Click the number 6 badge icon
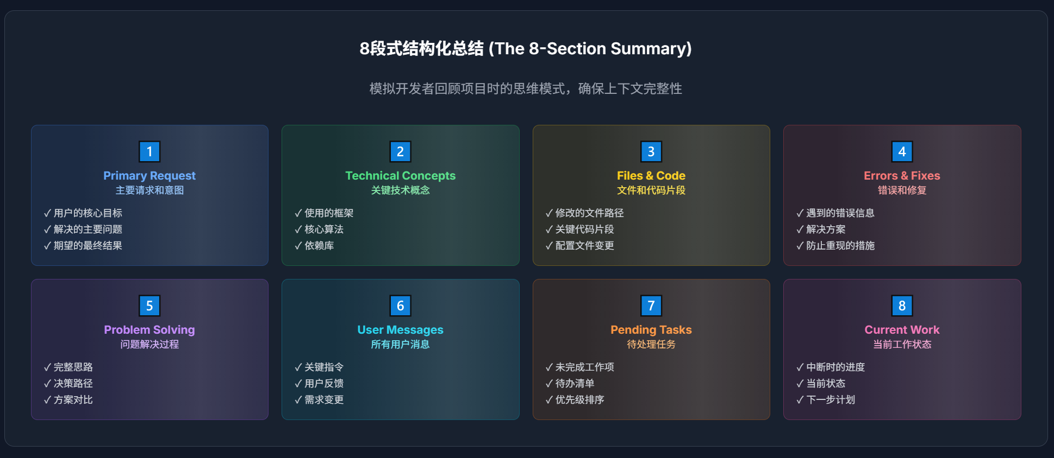 pos(400,306)
